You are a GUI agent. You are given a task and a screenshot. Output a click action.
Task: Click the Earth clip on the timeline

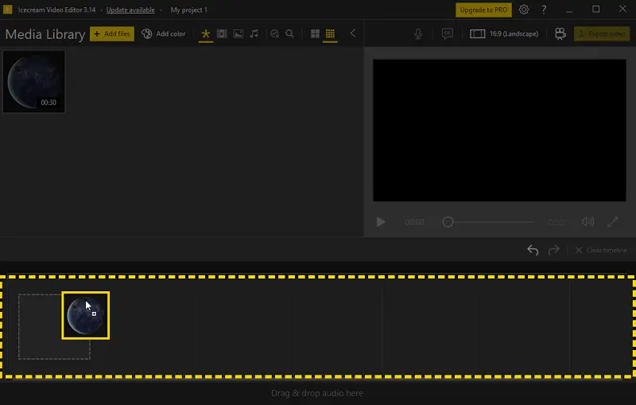pos(86,315)
